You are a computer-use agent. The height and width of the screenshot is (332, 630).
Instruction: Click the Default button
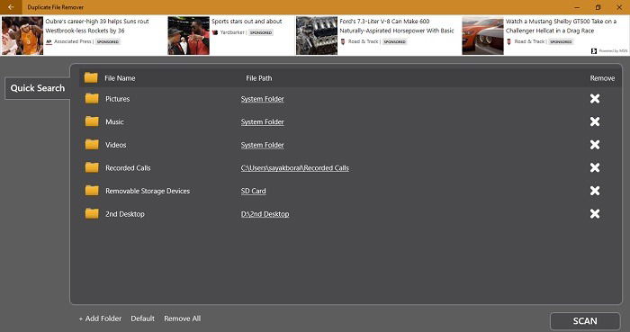(x=142, y=319)
